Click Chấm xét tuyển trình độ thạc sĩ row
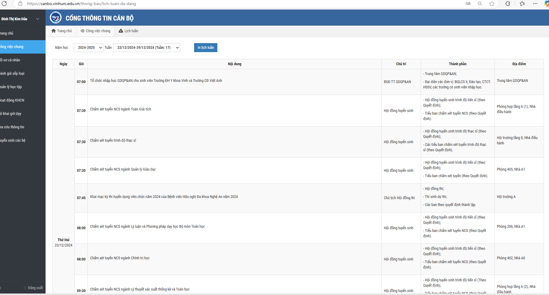This screenshot has width=549, height=295. [x=113, y=141]
